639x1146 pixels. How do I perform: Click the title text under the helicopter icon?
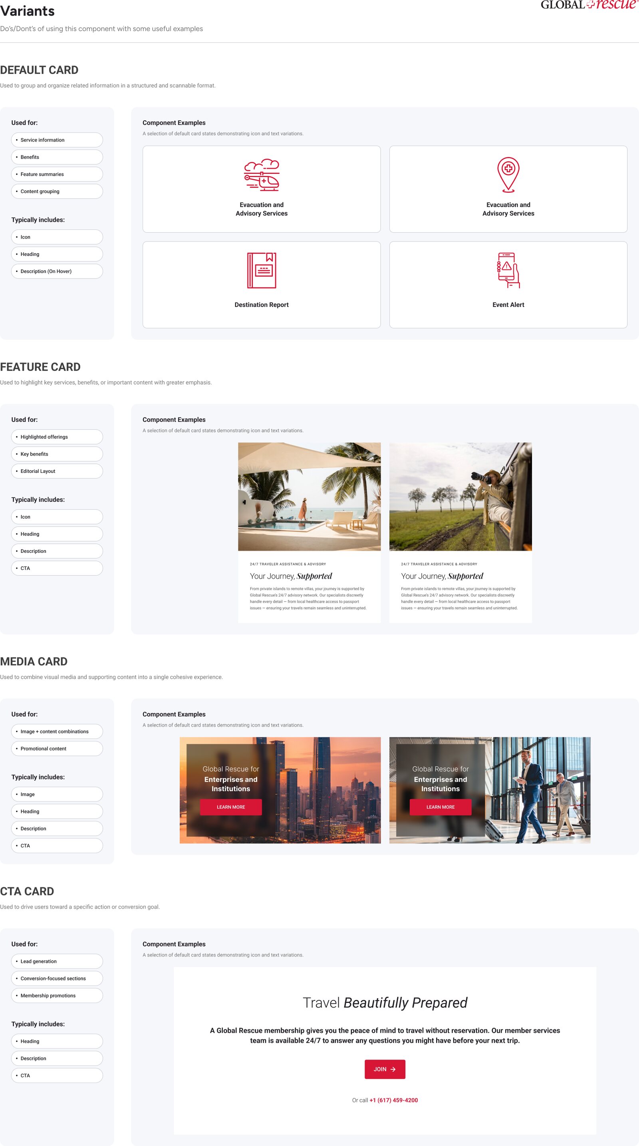[261, 209]
